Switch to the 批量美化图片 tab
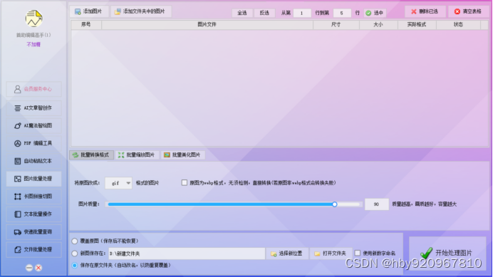The height and width of the screenshot is (277, 493). (x=182, y=155)
